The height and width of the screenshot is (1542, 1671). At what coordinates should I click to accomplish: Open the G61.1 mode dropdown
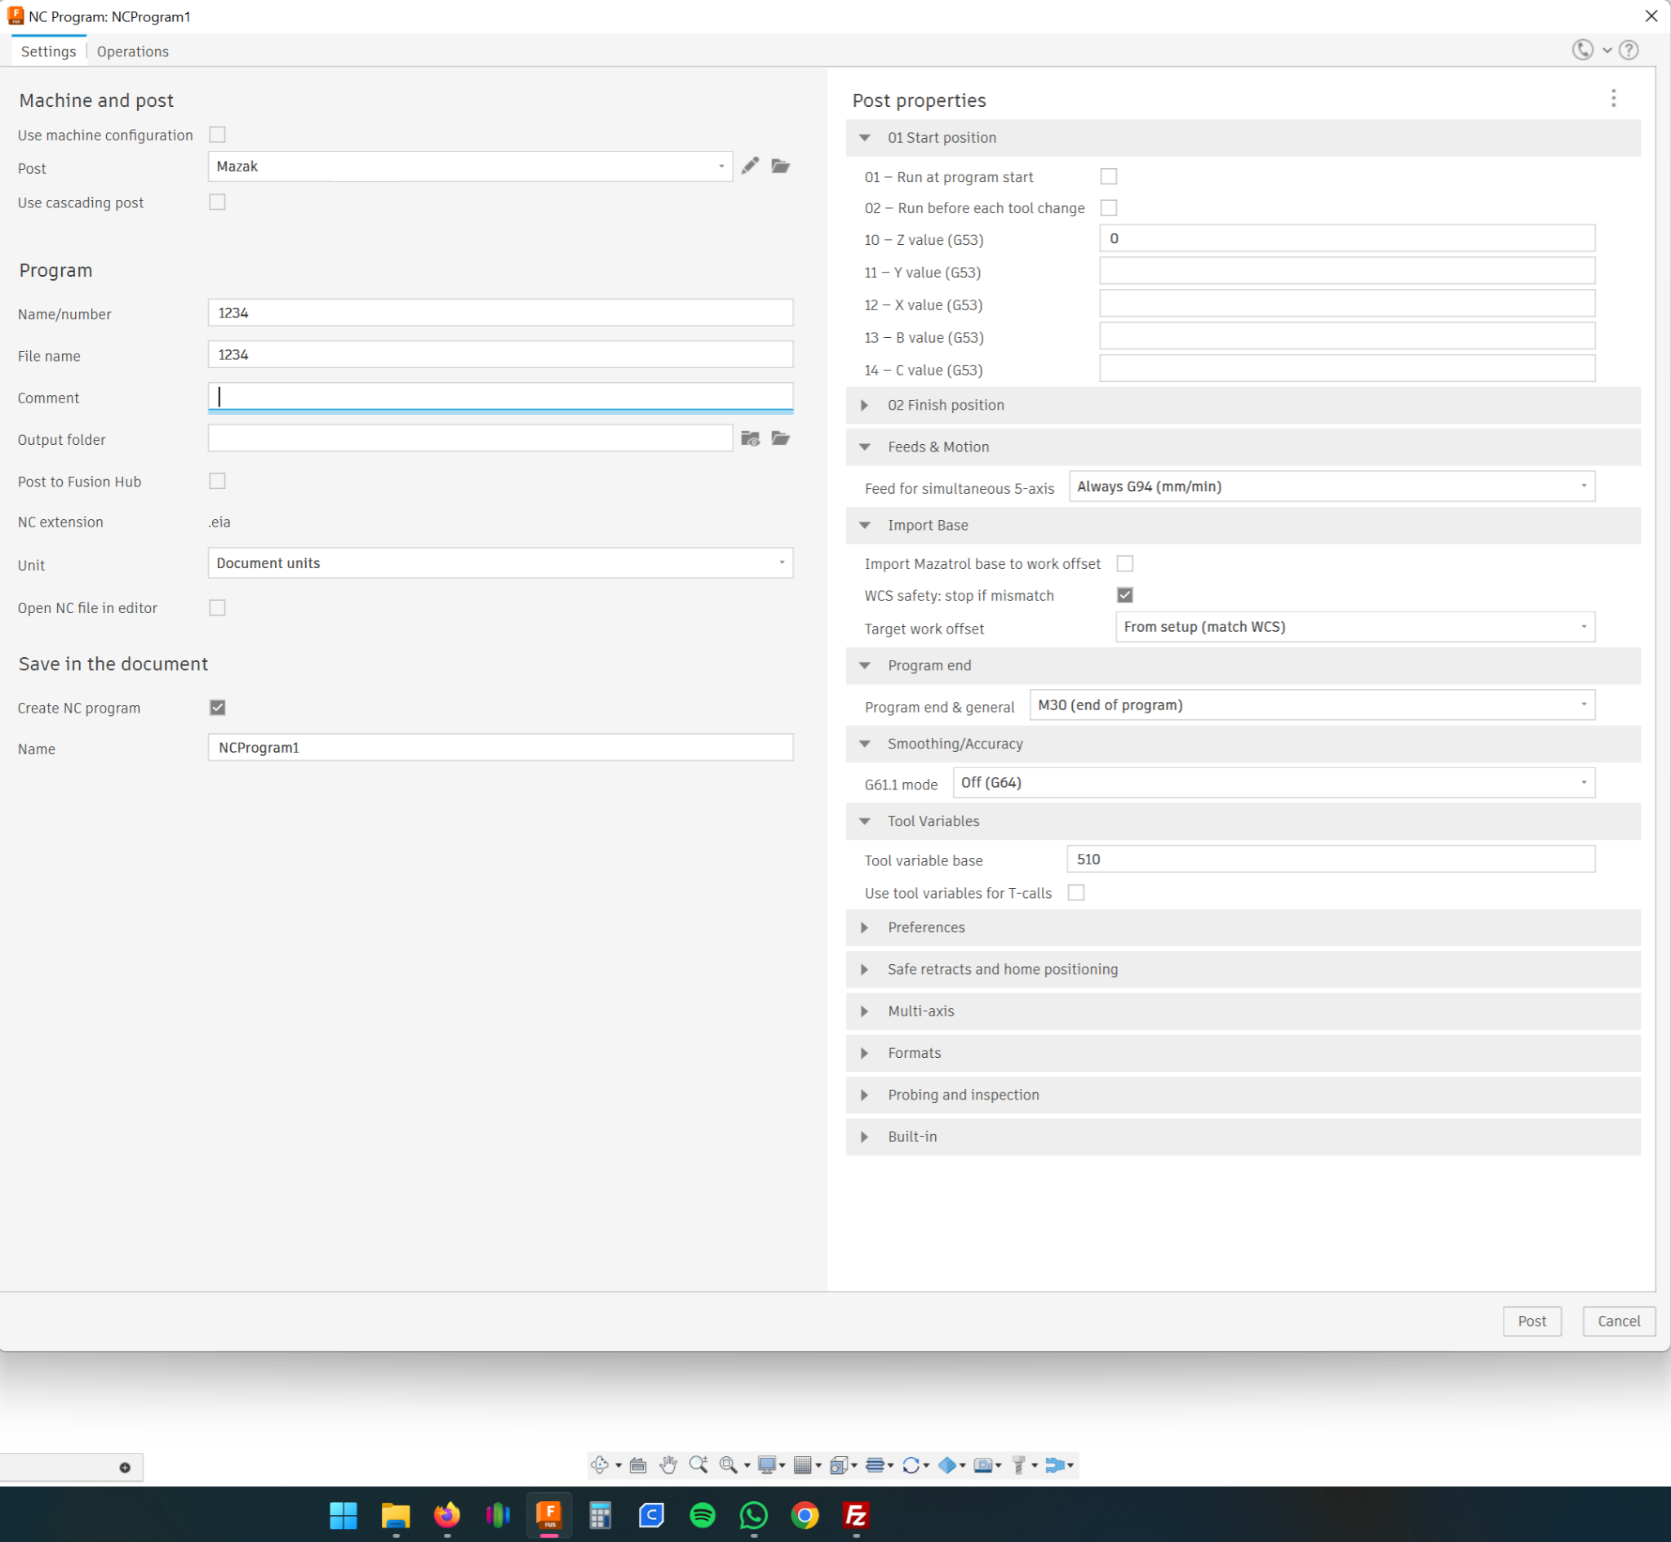[x=1273, y=783]
